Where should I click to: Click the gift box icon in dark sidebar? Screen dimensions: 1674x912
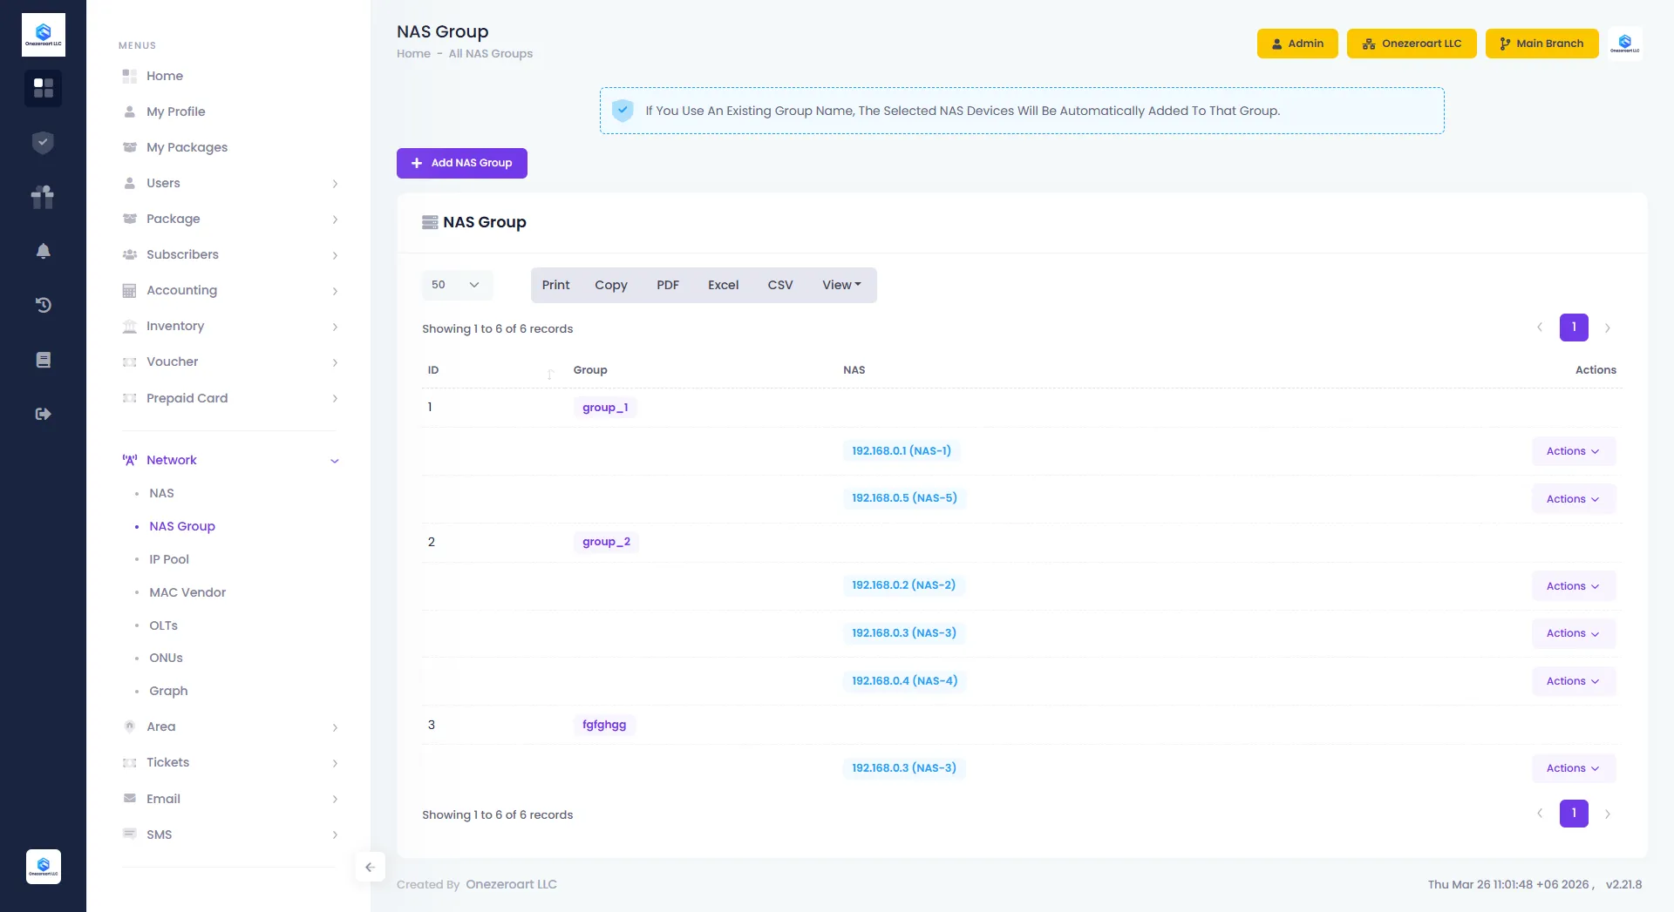(43, 197)
